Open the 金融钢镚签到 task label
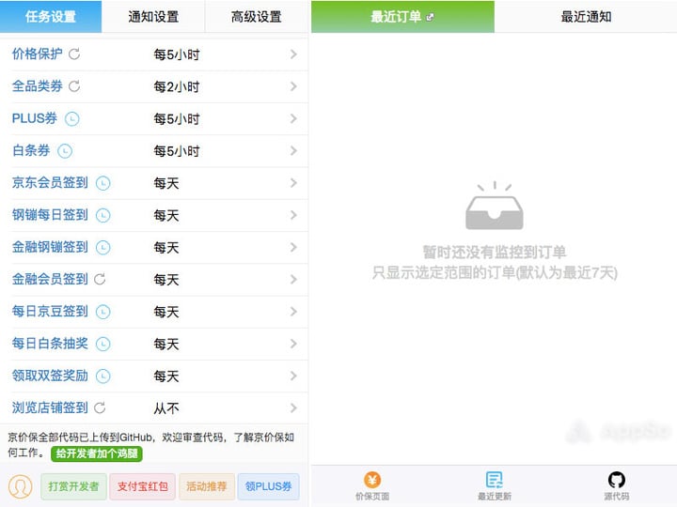 (x=50, y=248)
